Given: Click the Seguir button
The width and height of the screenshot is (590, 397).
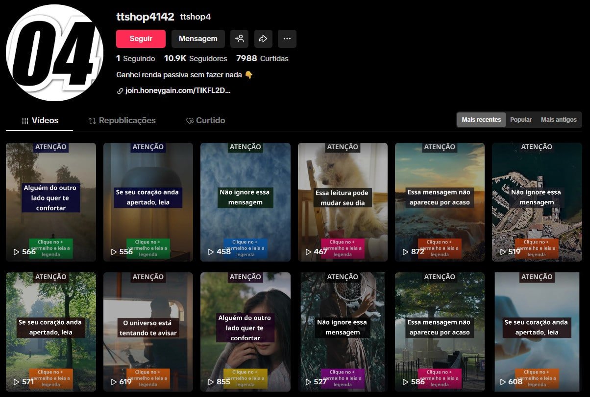Looking at the screenshot, I should tap(141, 39).
